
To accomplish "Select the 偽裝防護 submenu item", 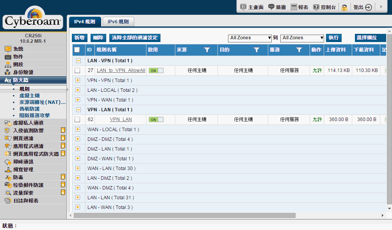I will click(x=30, y=109).
